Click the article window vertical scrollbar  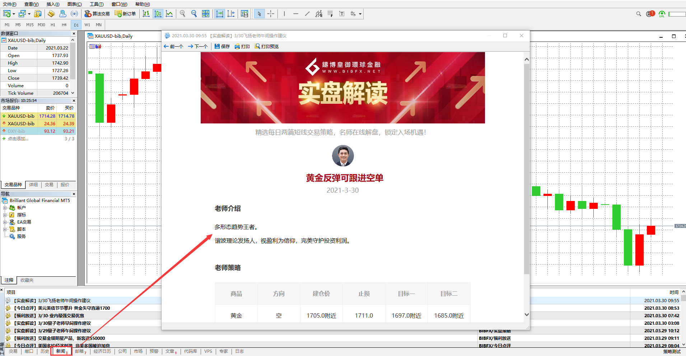527,169
